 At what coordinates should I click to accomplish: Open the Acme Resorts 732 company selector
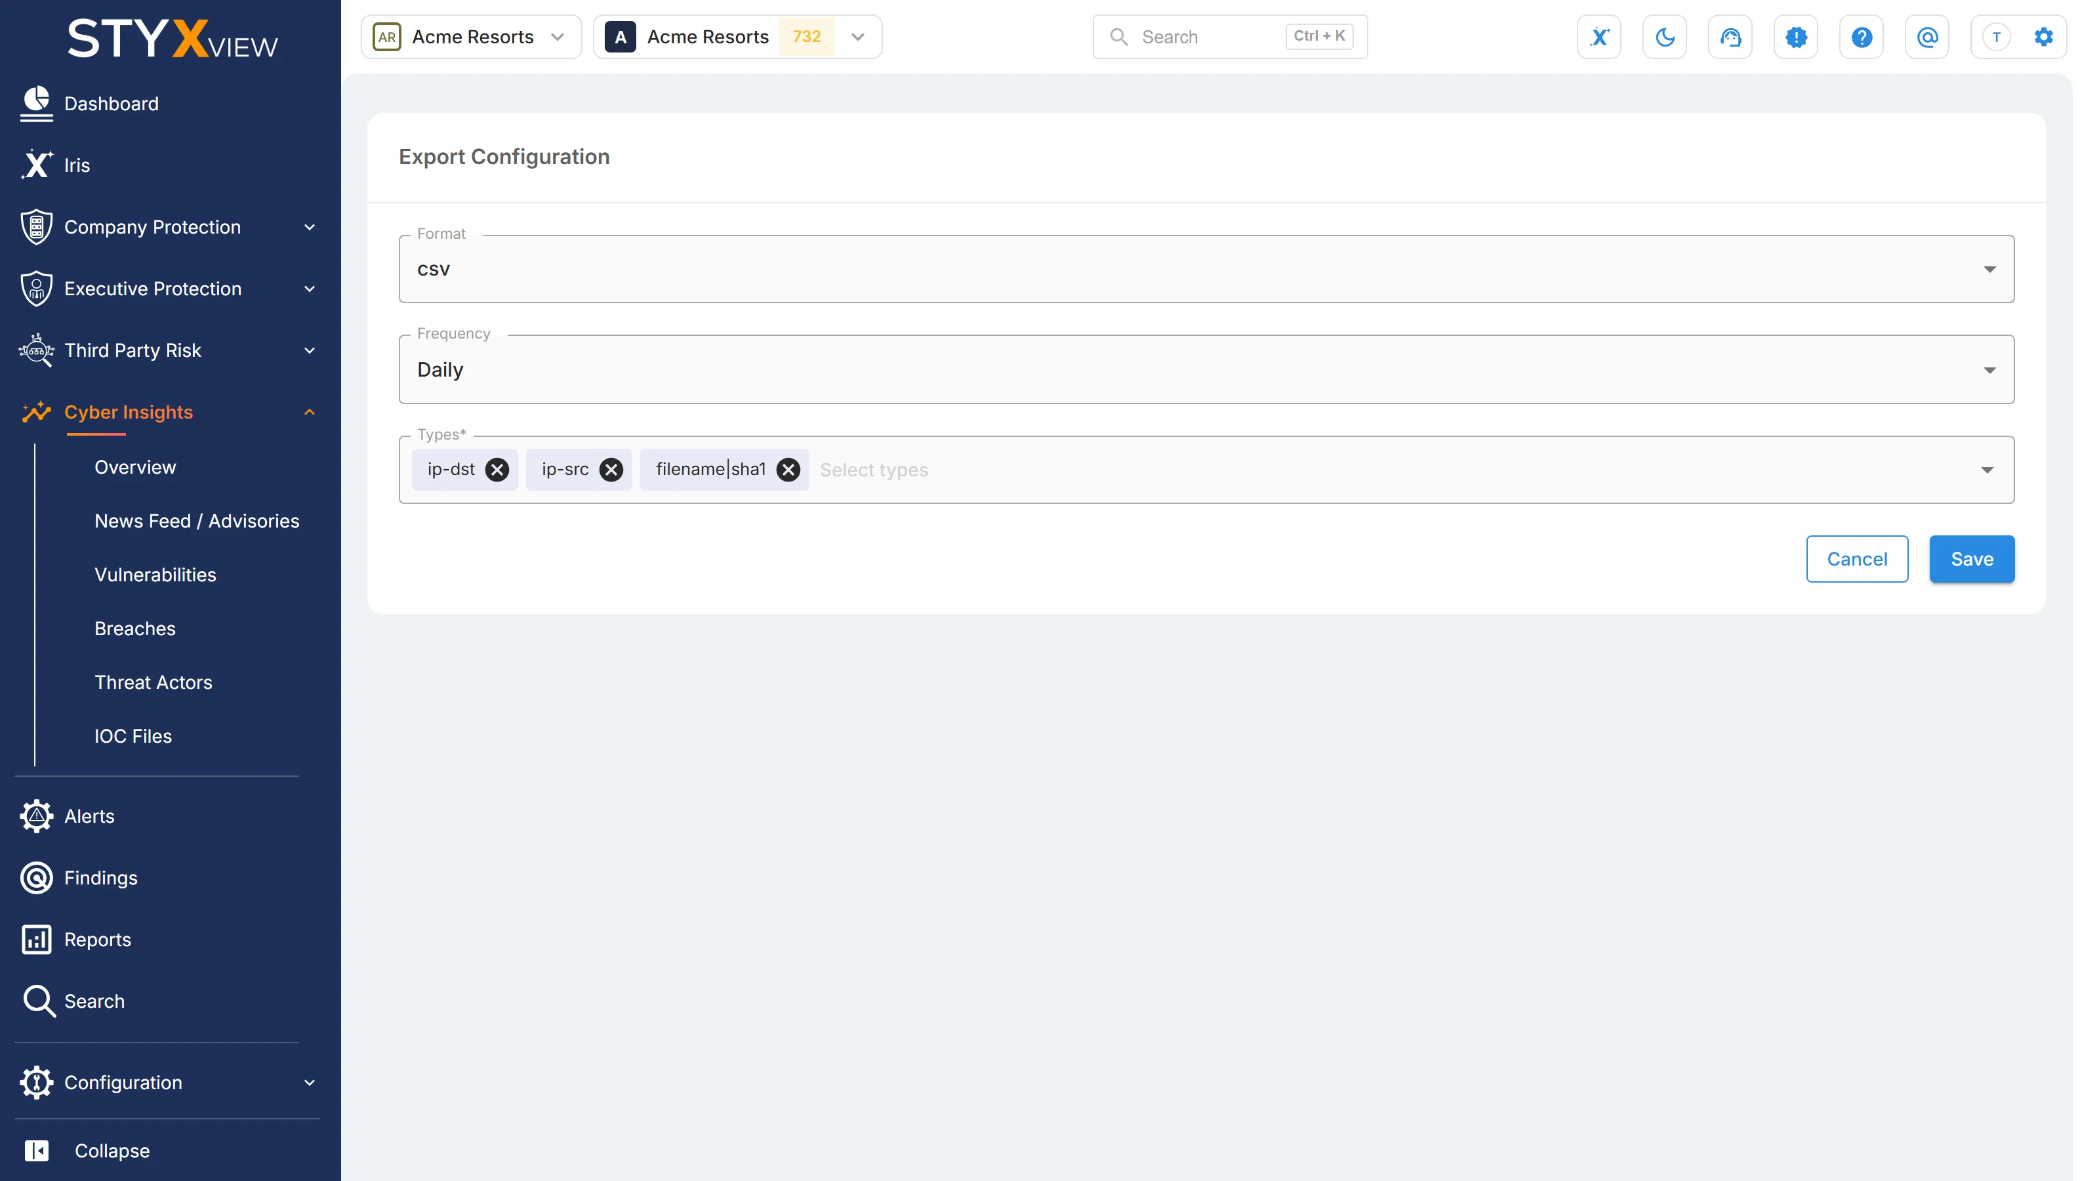(x=737, y=37)
